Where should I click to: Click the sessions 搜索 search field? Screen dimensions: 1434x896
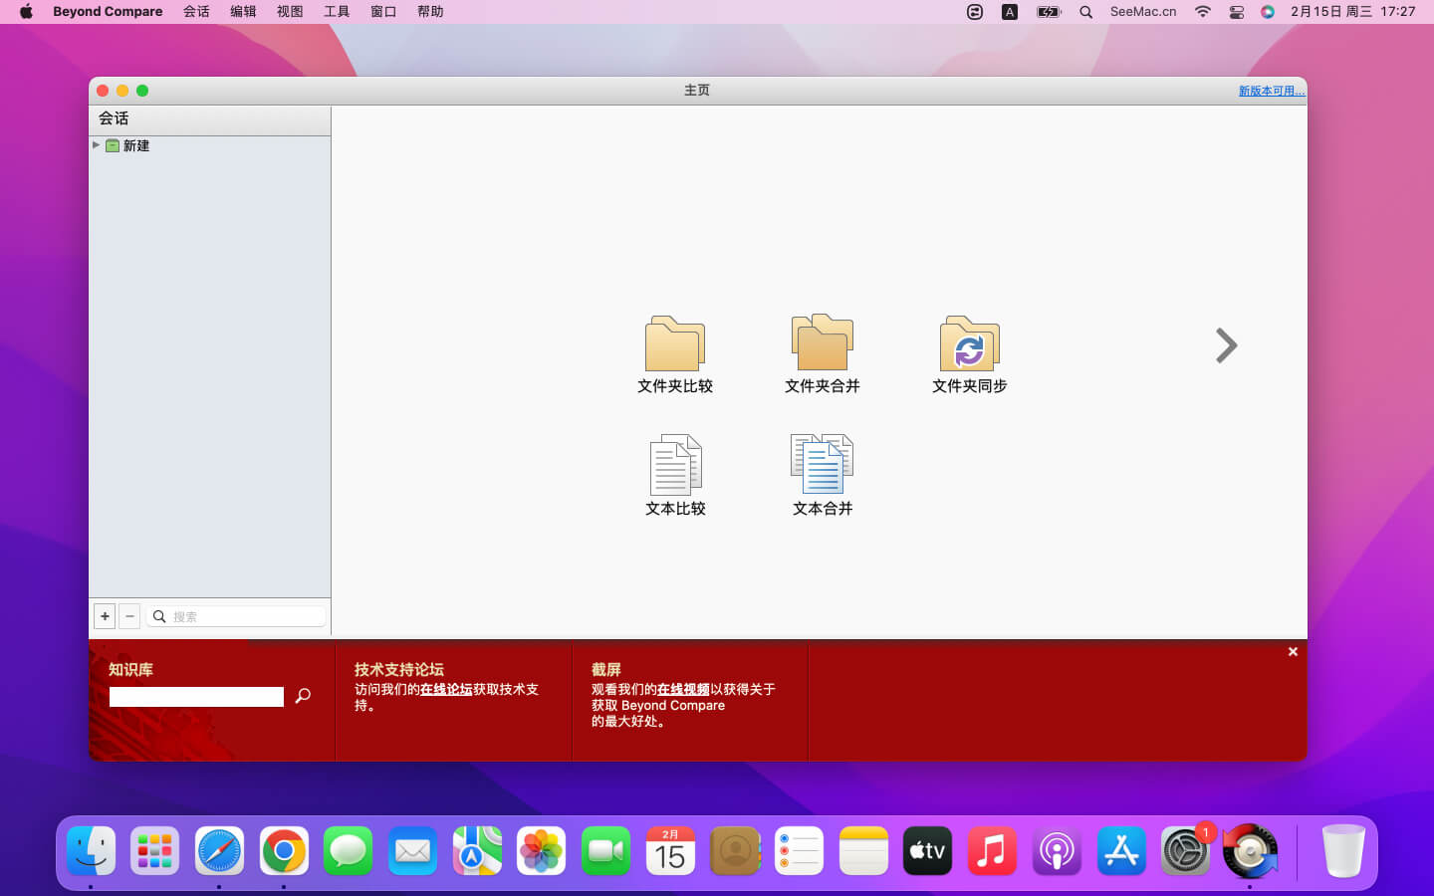click(x=244, y=616)
